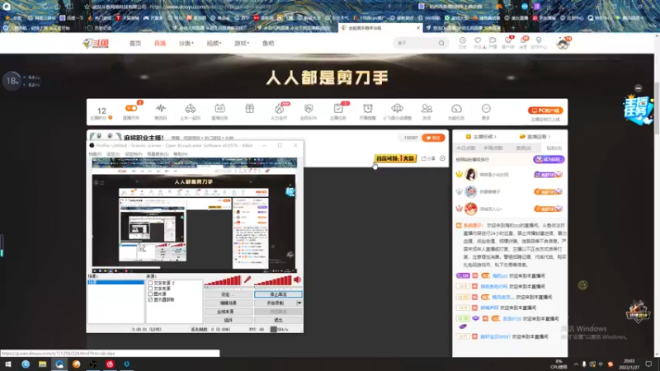Open File Explorer from the taskbar
The width and height of the screenshot is (660, 371).
point(43,364)
